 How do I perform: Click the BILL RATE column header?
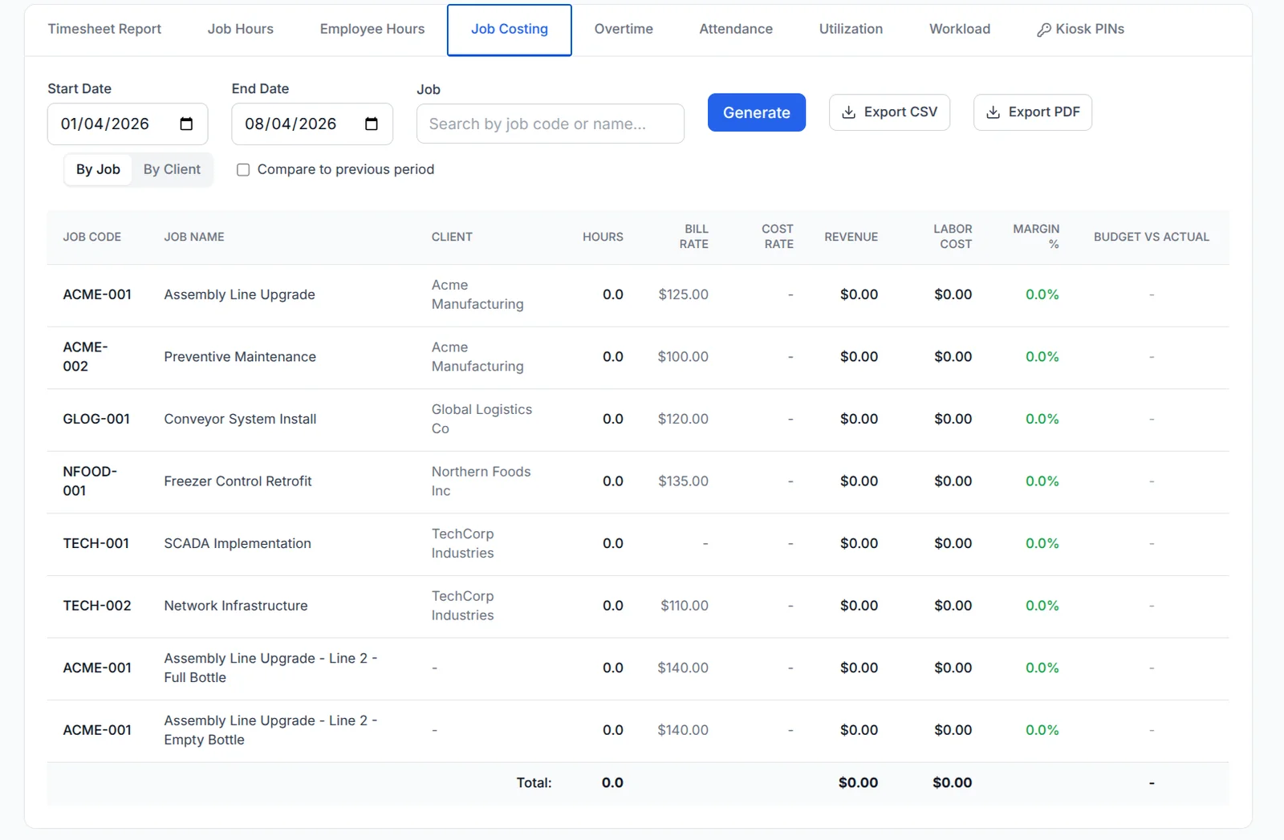pos(694,237)
